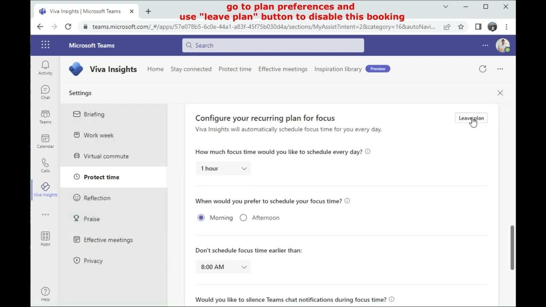Click the Teams Search box
This screenshot has height=307, width=546.
[273, 45]
